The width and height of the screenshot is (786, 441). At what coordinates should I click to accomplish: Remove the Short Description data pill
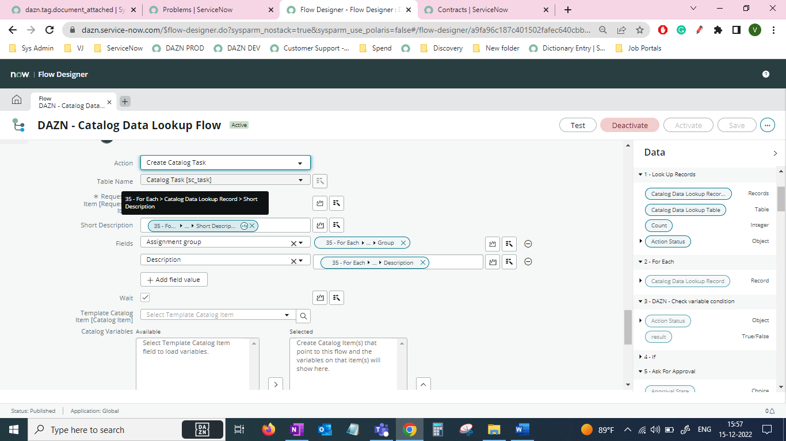[x=252, y=226]
